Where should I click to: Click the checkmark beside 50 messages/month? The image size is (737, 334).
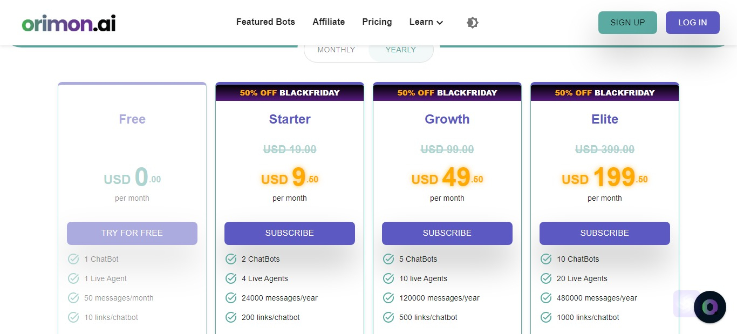[x=73, y=298]
